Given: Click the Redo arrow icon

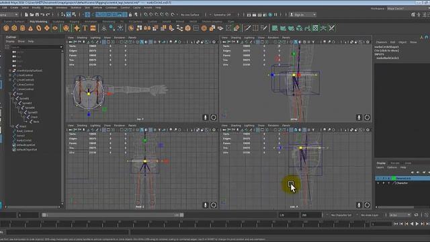Looking at the screenshot, I should 48,15.
